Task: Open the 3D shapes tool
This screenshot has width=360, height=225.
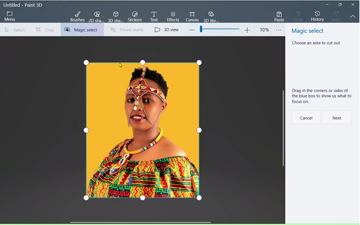Action: (115, 17)
